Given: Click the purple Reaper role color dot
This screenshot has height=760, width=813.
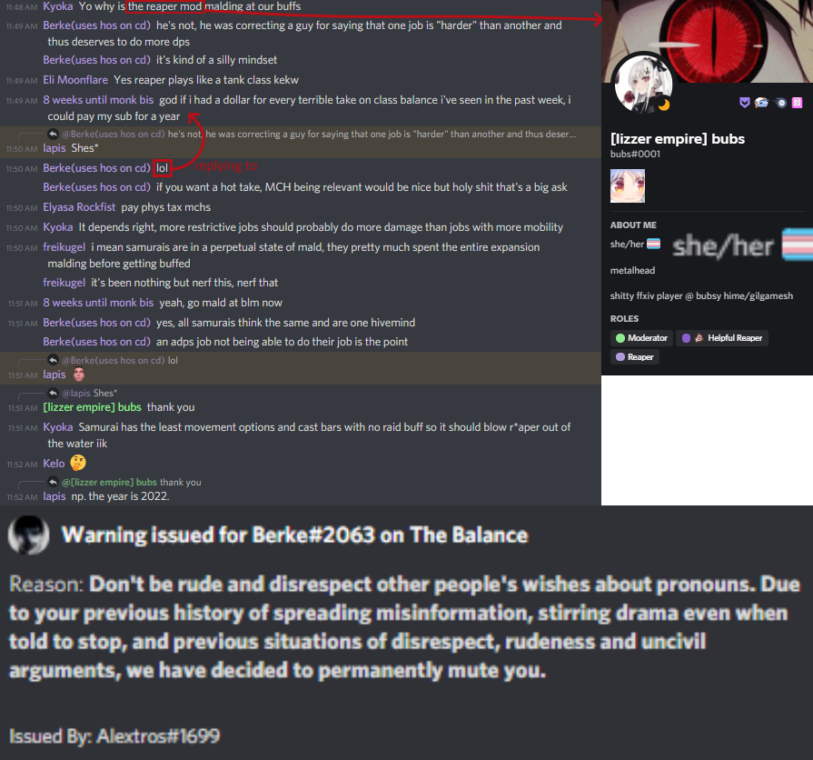Looking at the screenshot, I should pos(620,357).
